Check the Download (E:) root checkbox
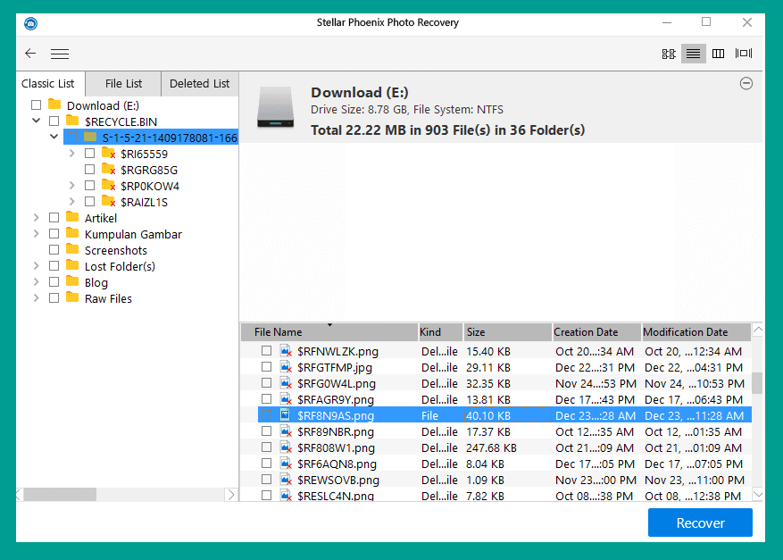 click(x=36, y=104)
